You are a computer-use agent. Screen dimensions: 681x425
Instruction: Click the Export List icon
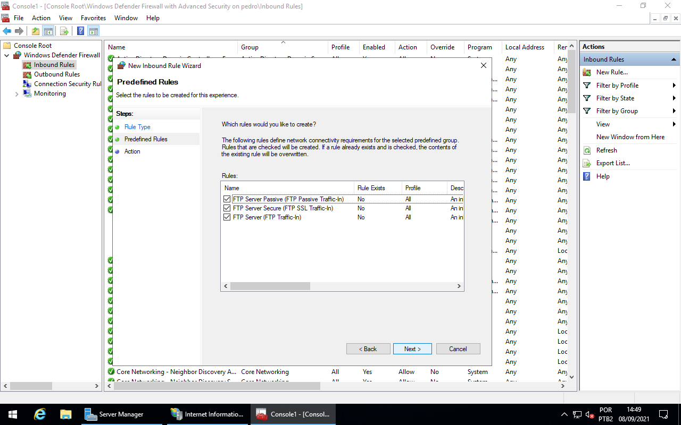tap(587, 163)
